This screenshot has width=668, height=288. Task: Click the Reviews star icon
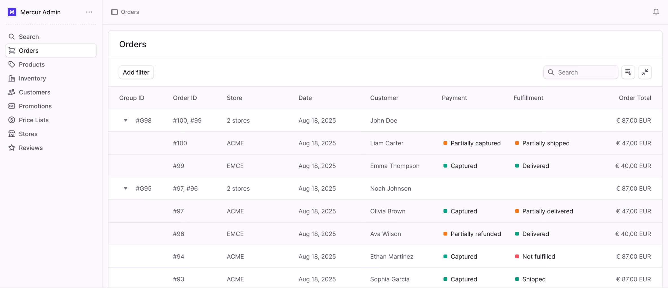click(12, 148)
